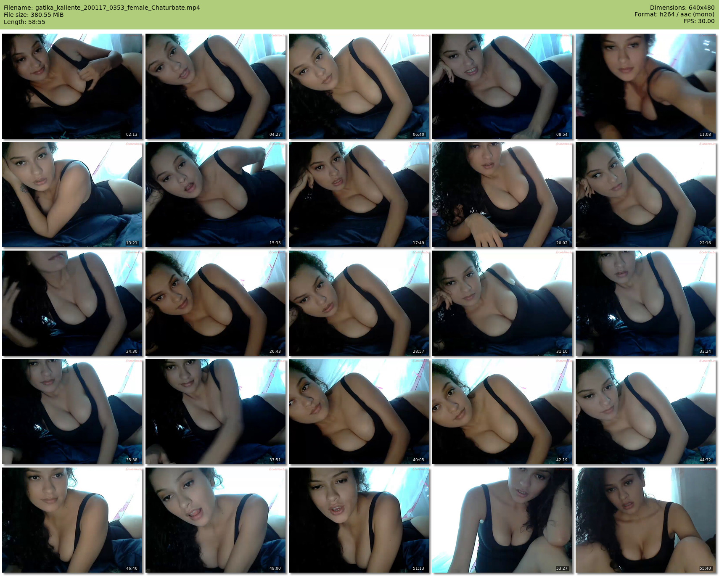This screenshot has height=576, width=719.
Task: Select the frame timestamped 24:30
Action: [72, 303]
